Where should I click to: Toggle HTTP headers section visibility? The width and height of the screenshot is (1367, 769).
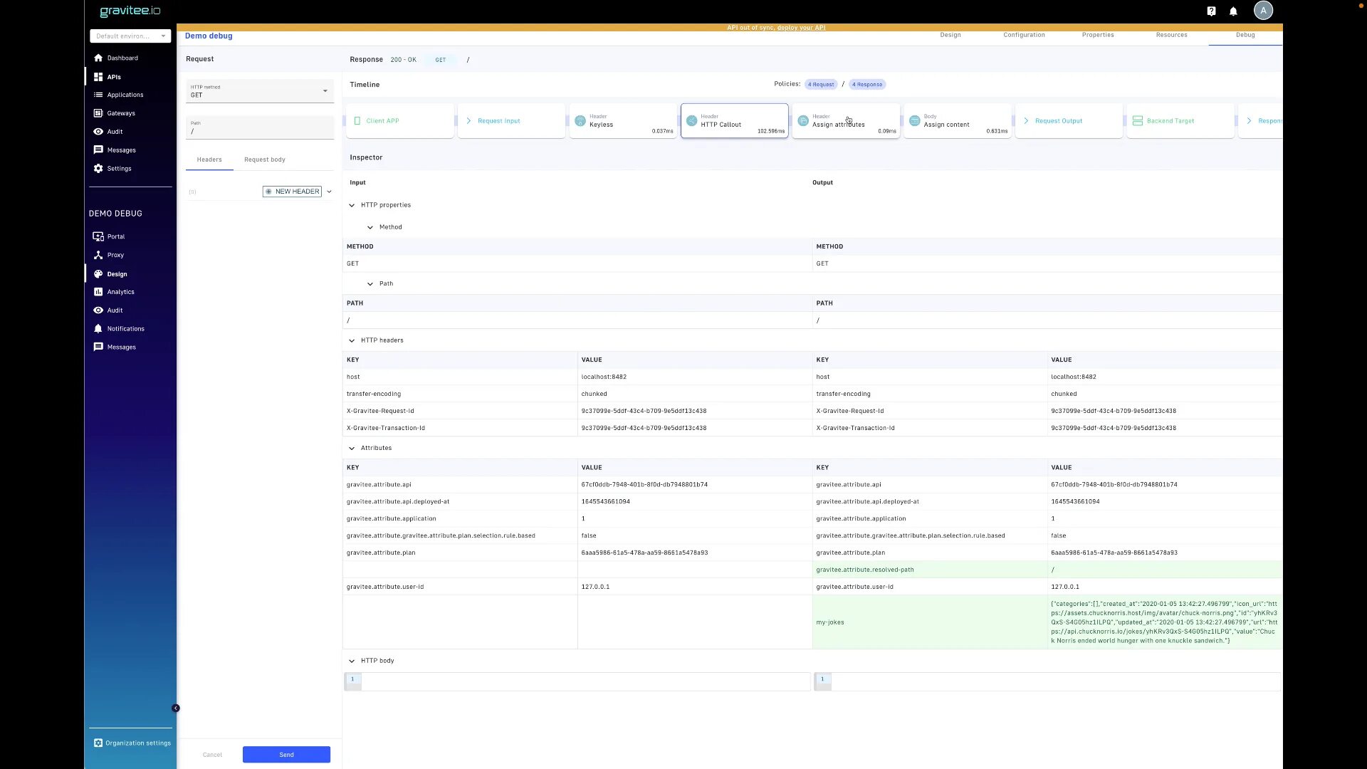(x=352, y=340)
